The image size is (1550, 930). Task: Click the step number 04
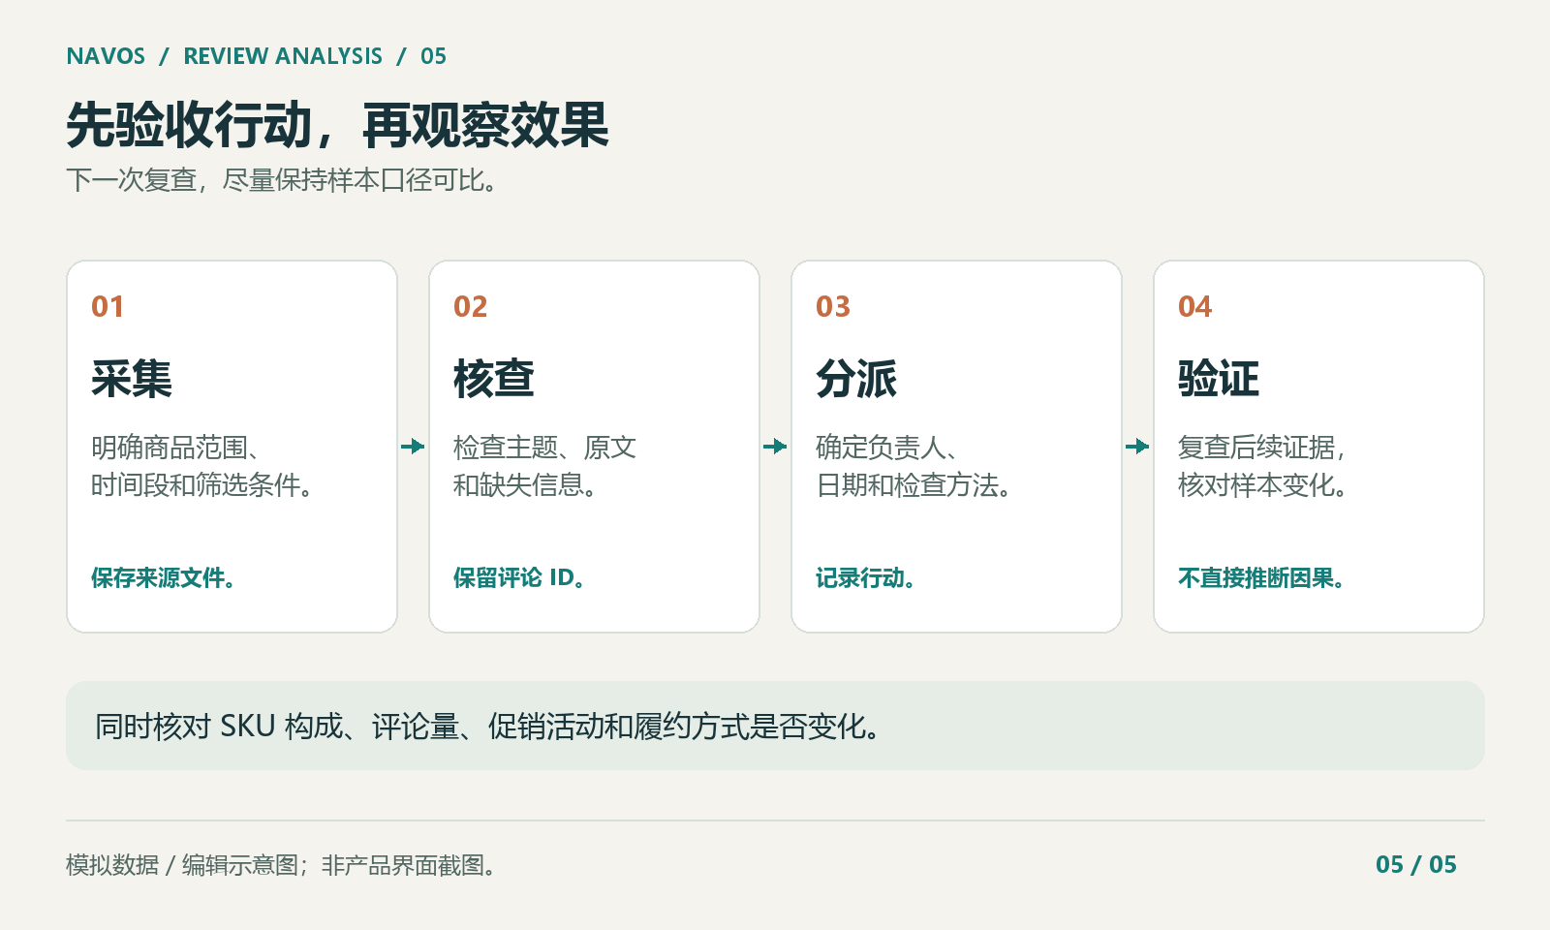pos(1194,307)
